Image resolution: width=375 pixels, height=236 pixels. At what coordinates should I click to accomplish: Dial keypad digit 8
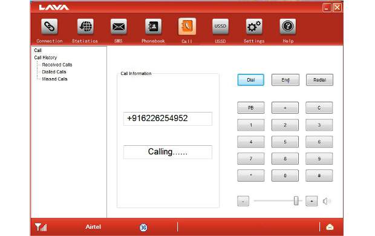[285, 159]
